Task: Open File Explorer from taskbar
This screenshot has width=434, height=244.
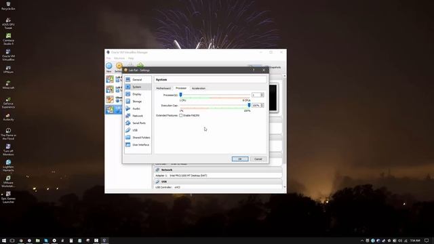Action: (38, 241)
